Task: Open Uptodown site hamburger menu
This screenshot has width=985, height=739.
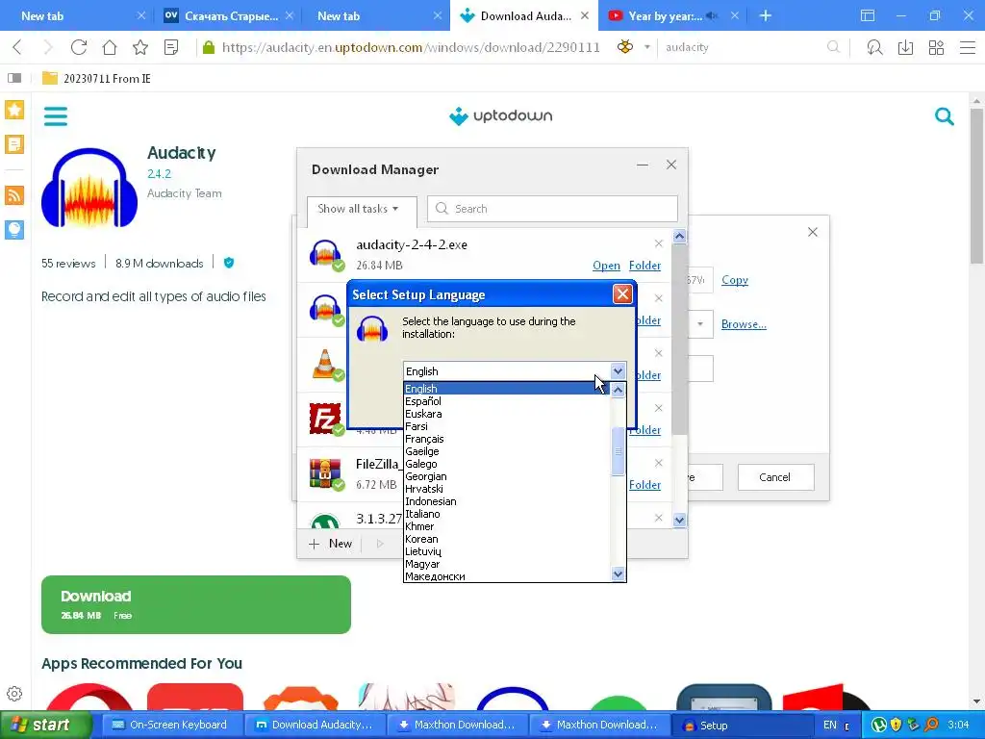Action: click(x=55, y=116)
